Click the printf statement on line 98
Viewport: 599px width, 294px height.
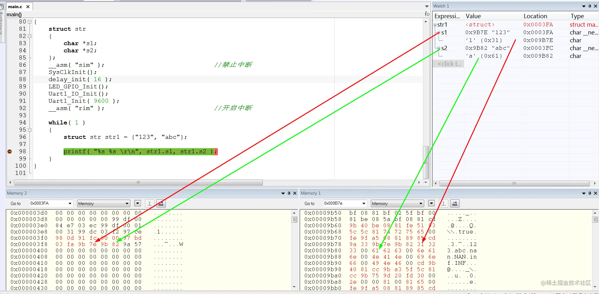click(140, 152)
